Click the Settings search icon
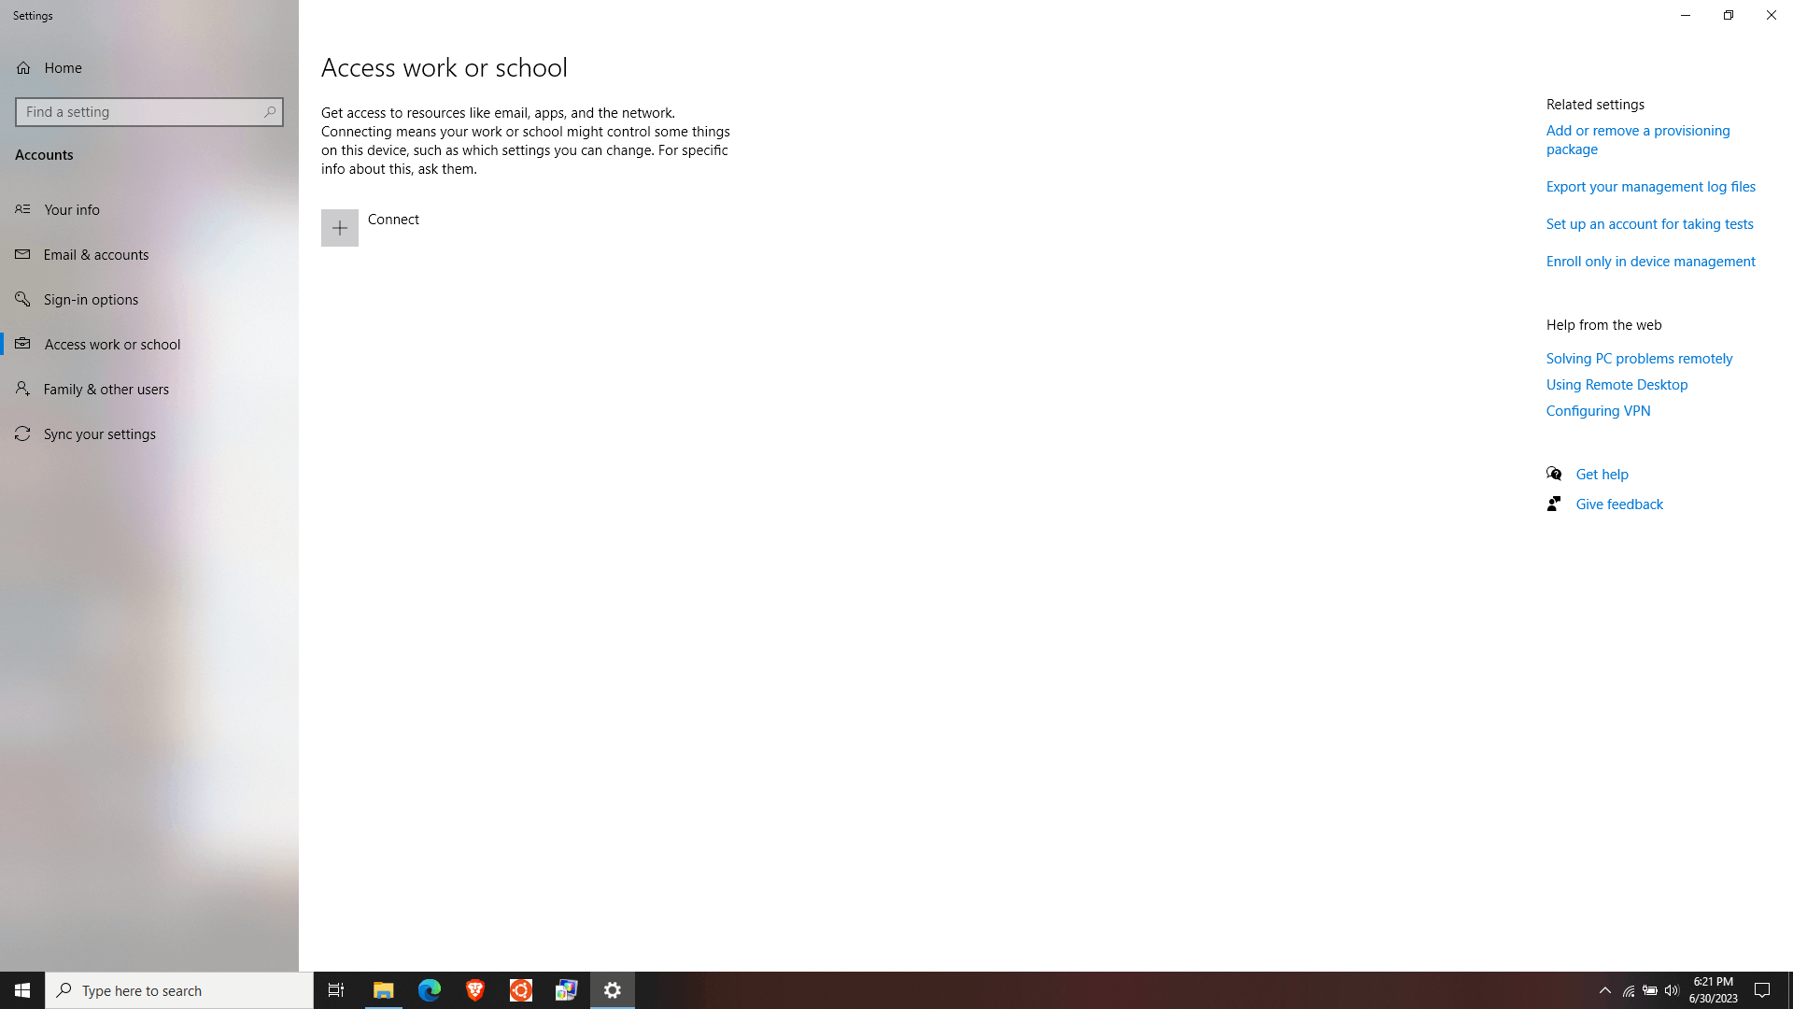Viewport: 1793px width, 1009px height. 270,112
